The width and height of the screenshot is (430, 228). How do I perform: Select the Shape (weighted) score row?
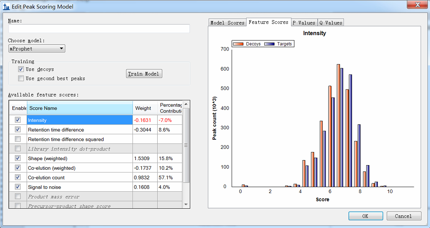coord(79,158)
